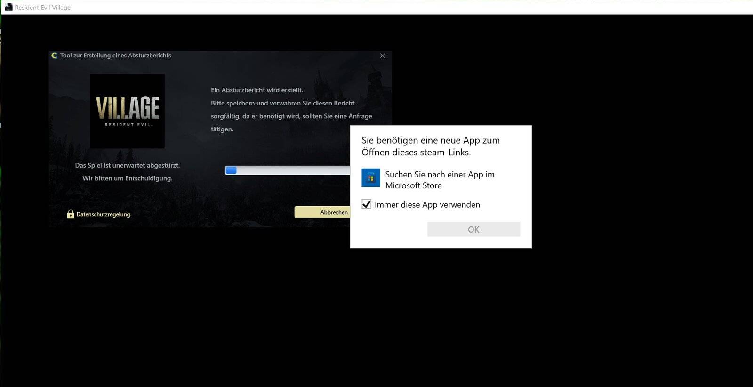753x387 pixels.
Task: Confirm the app chooser with OK
Action: [x=473, y=229]
